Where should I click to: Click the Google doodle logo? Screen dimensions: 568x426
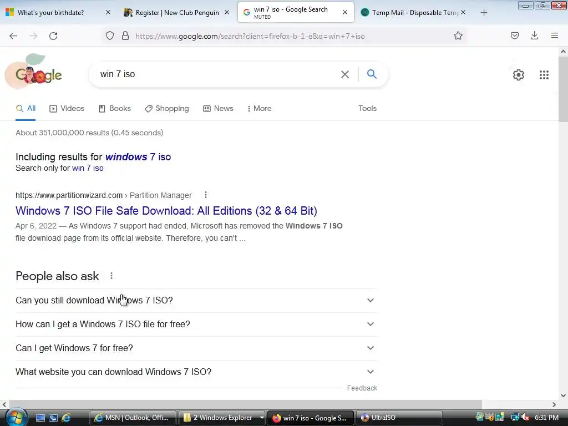tap(34, 73)
